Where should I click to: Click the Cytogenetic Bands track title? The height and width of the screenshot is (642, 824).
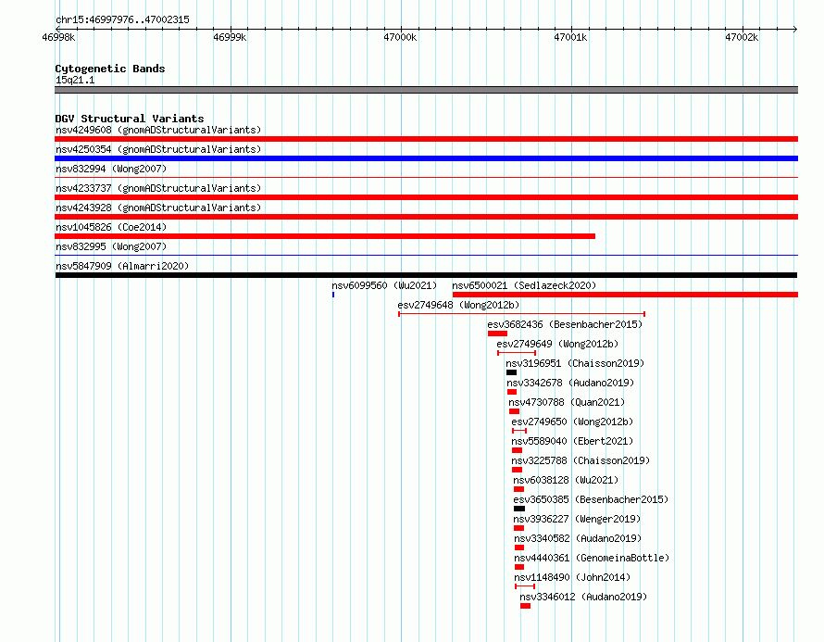(x=110, y=69)
